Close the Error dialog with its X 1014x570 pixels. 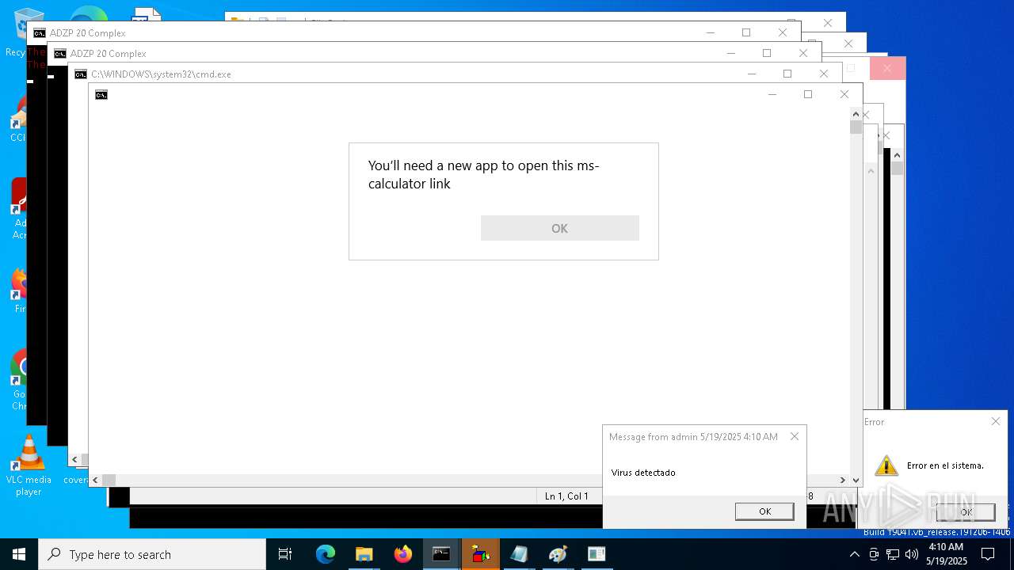coord(996,421)
